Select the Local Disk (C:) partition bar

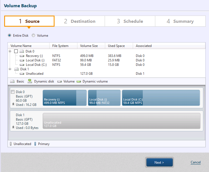click(161, 98)
